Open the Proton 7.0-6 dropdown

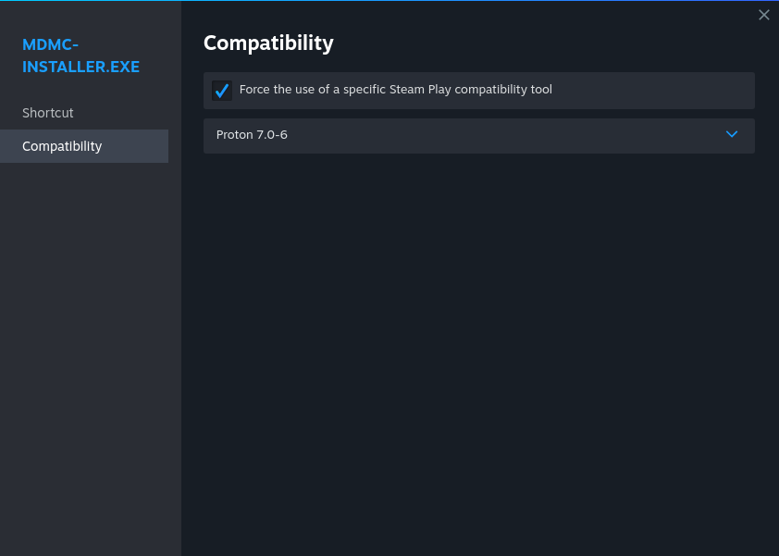pyautogui.click(x=478, y=135)
